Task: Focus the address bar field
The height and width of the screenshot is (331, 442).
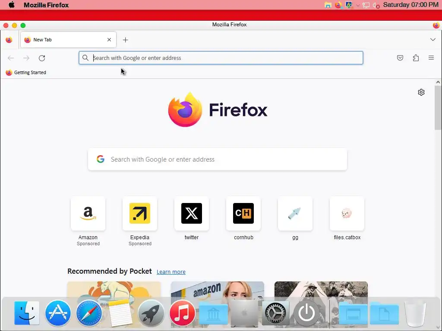Action: pyautogui.click(x=221, y=58)
